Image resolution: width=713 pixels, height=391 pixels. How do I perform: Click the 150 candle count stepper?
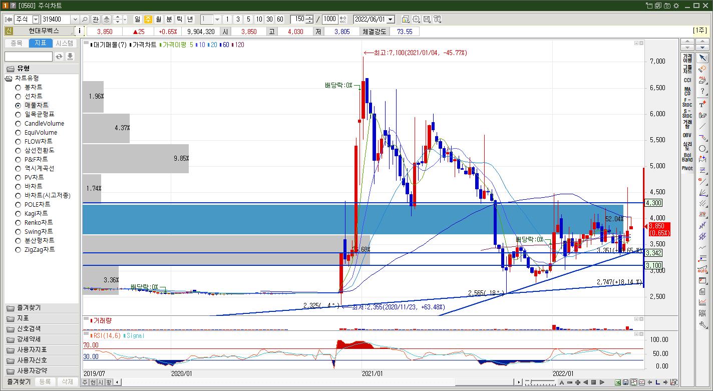(309, 19)
